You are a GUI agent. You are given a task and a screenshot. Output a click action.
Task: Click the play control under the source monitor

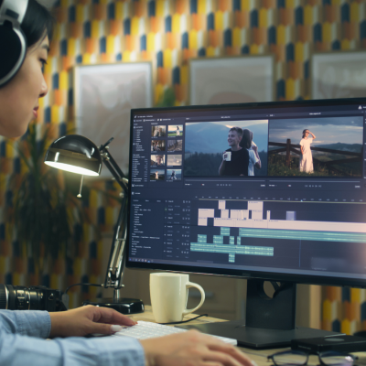(222, 185)
